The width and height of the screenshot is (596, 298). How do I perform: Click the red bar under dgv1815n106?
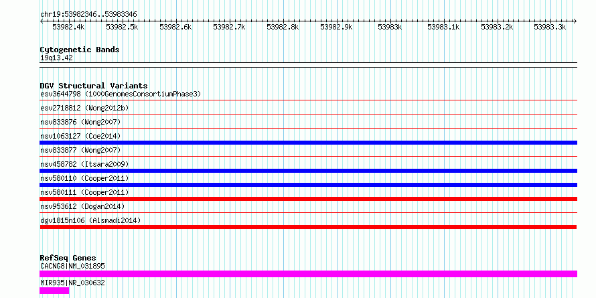(308, 227)
